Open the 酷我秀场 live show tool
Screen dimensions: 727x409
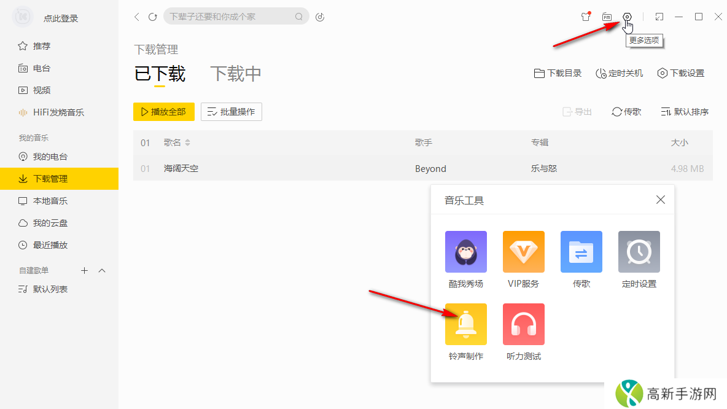466,252
